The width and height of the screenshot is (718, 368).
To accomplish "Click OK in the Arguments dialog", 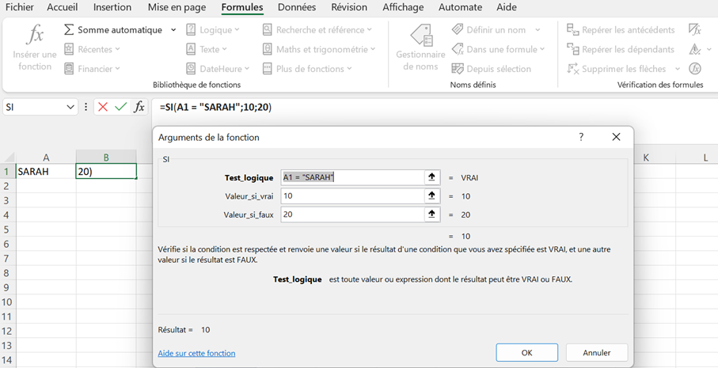I will click(x=526, y=353).
